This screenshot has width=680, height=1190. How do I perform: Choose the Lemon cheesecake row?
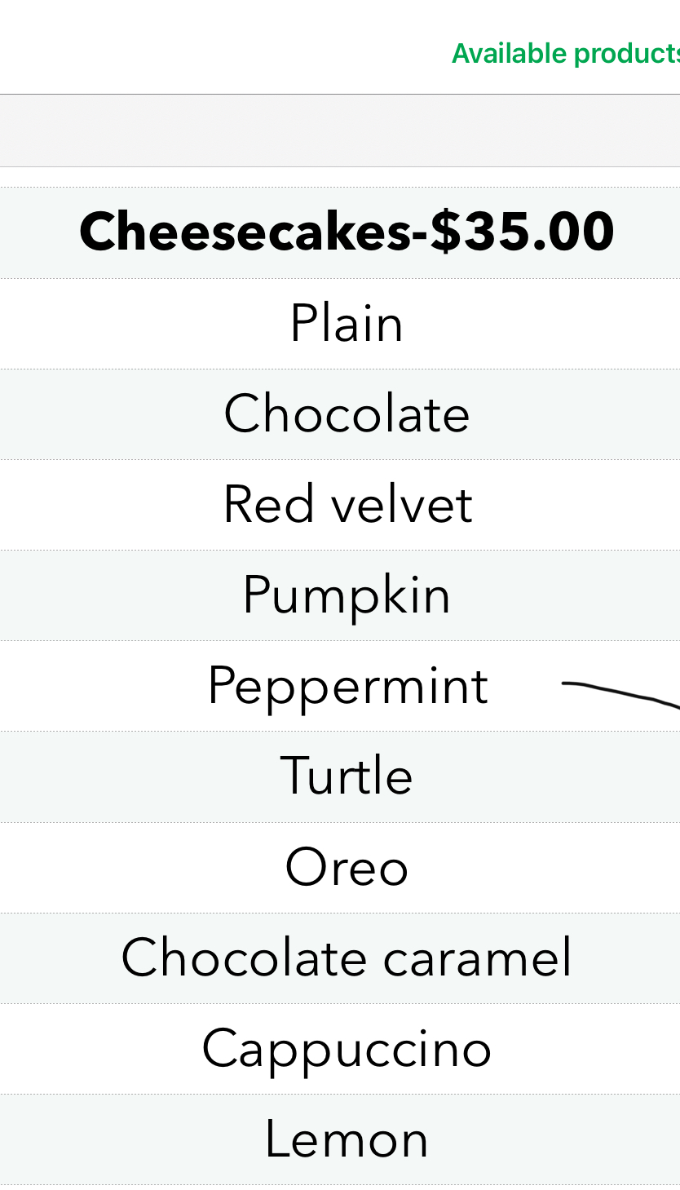(x=347, y=1139)
